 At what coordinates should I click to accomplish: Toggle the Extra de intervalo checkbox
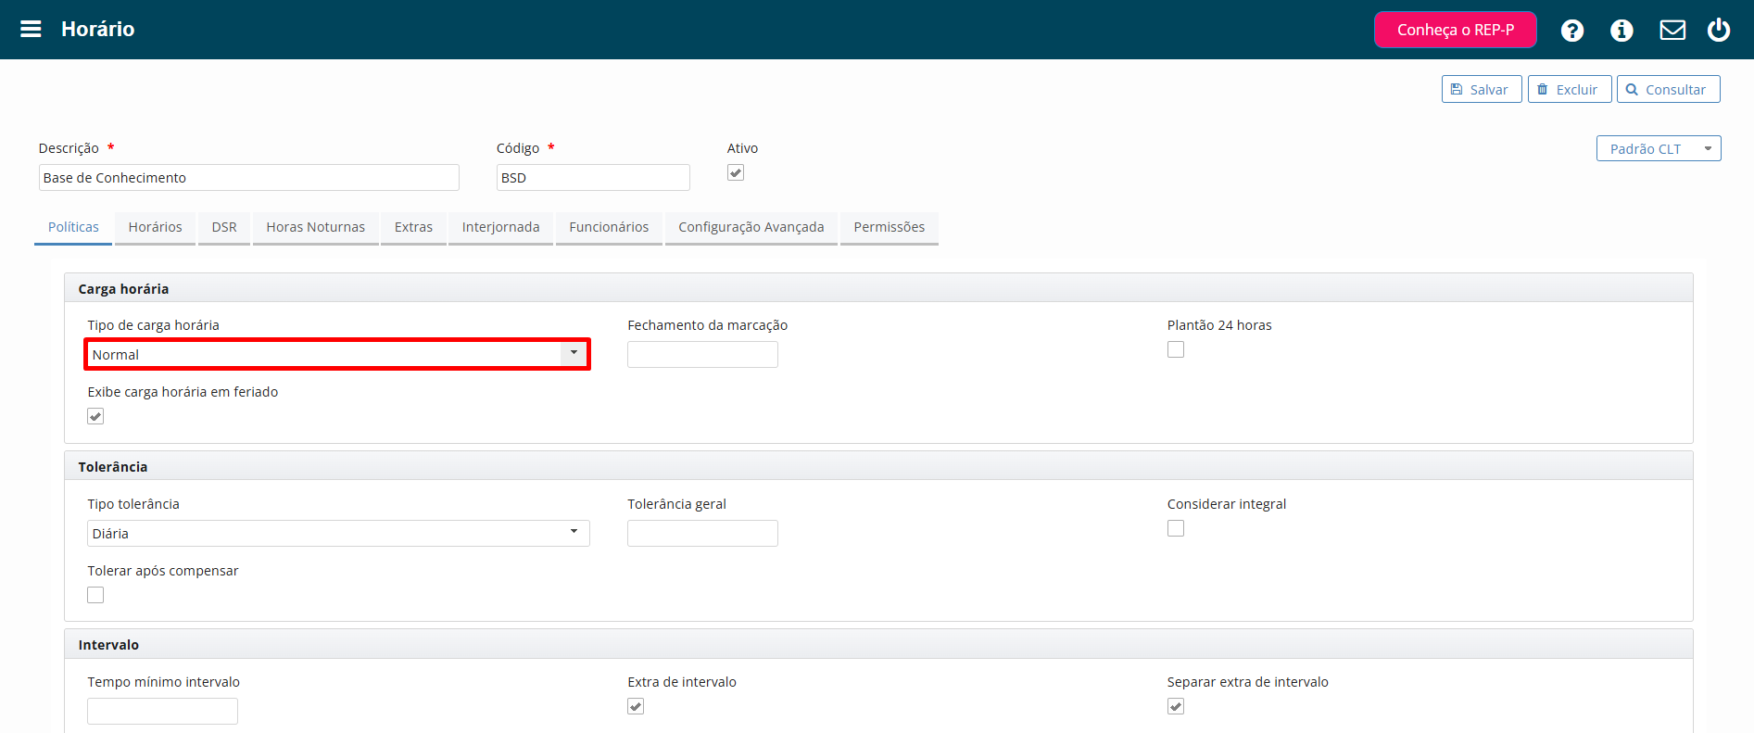[x=636, y=706]
